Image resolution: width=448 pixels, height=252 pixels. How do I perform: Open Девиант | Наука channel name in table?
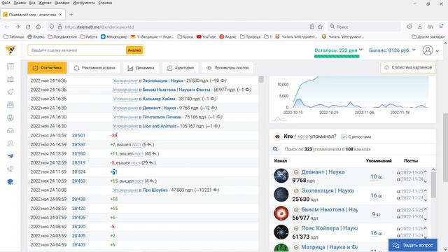click(x=323, y=172)
